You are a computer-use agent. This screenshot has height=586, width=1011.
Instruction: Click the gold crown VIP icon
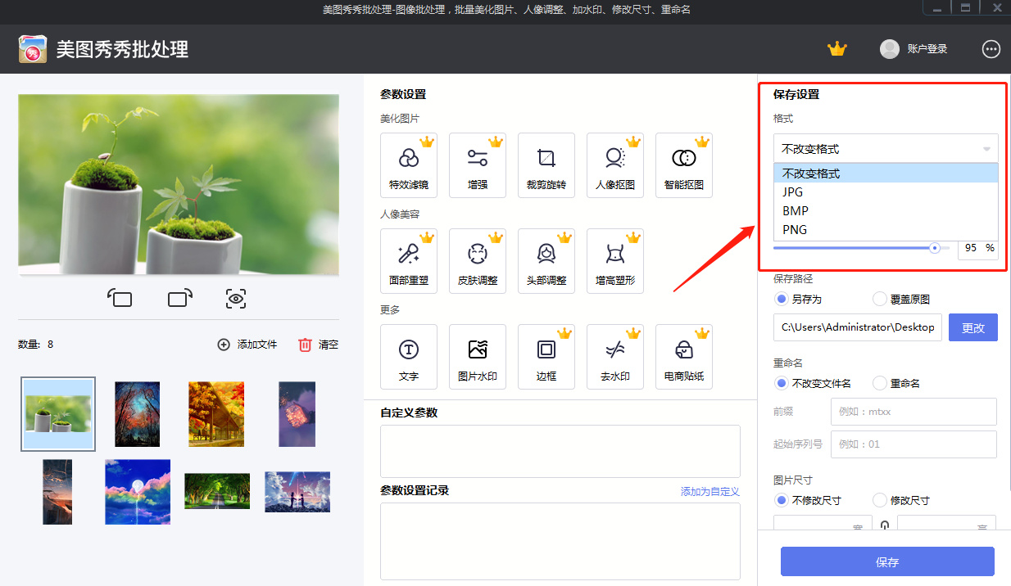coord(836,49)
